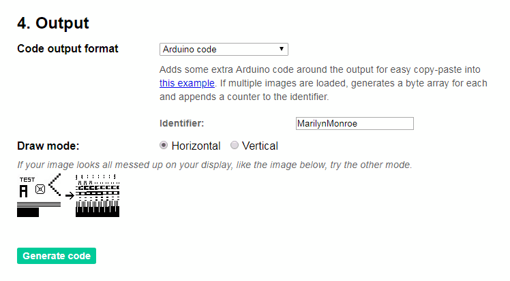Click the Identifier field containing MarilynMonroe
This screenshot has height=281, width=510.
354,123
